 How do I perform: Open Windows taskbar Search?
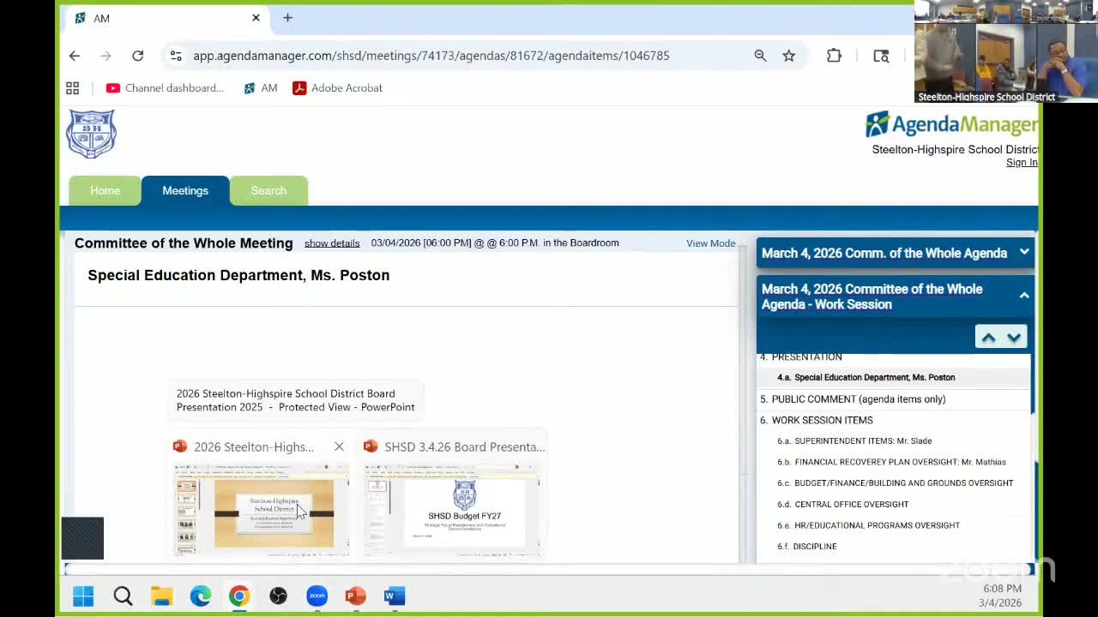point(123,596)
